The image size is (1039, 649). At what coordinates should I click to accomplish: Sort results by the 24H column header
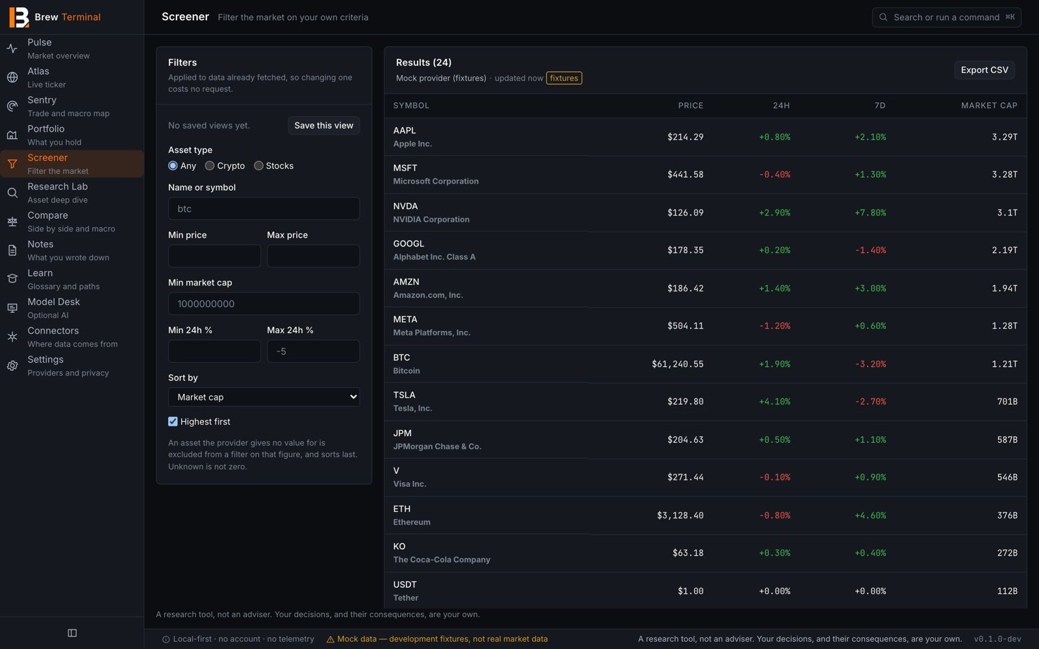click(781, 105)
